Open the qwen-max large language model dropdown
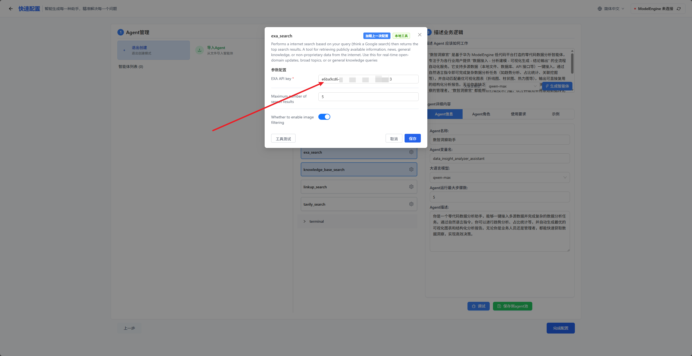 tap(499, 177)
